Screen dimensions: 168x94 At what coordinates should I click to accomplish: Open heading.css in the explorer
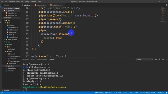click(x=14, y=27)
